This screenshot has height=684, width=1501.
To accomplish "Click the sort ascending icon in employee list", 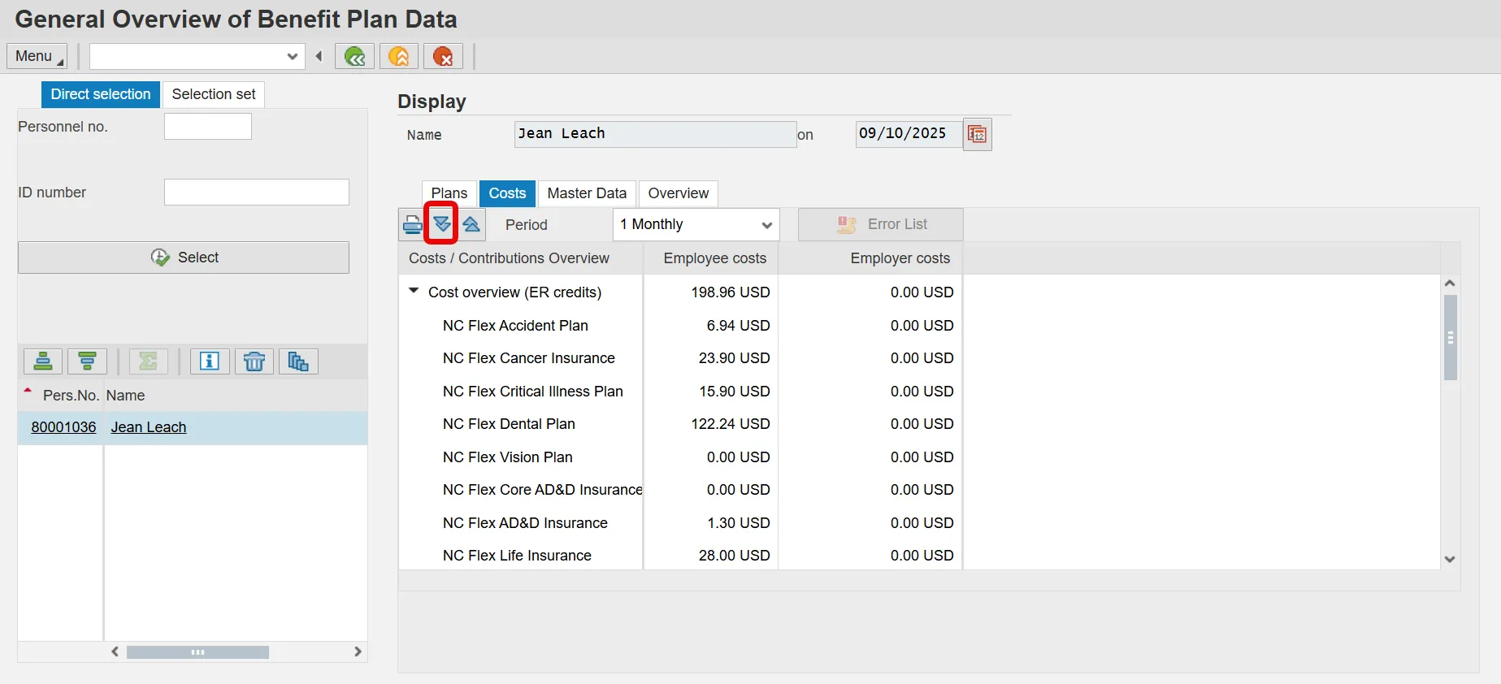I will point(43,361).
